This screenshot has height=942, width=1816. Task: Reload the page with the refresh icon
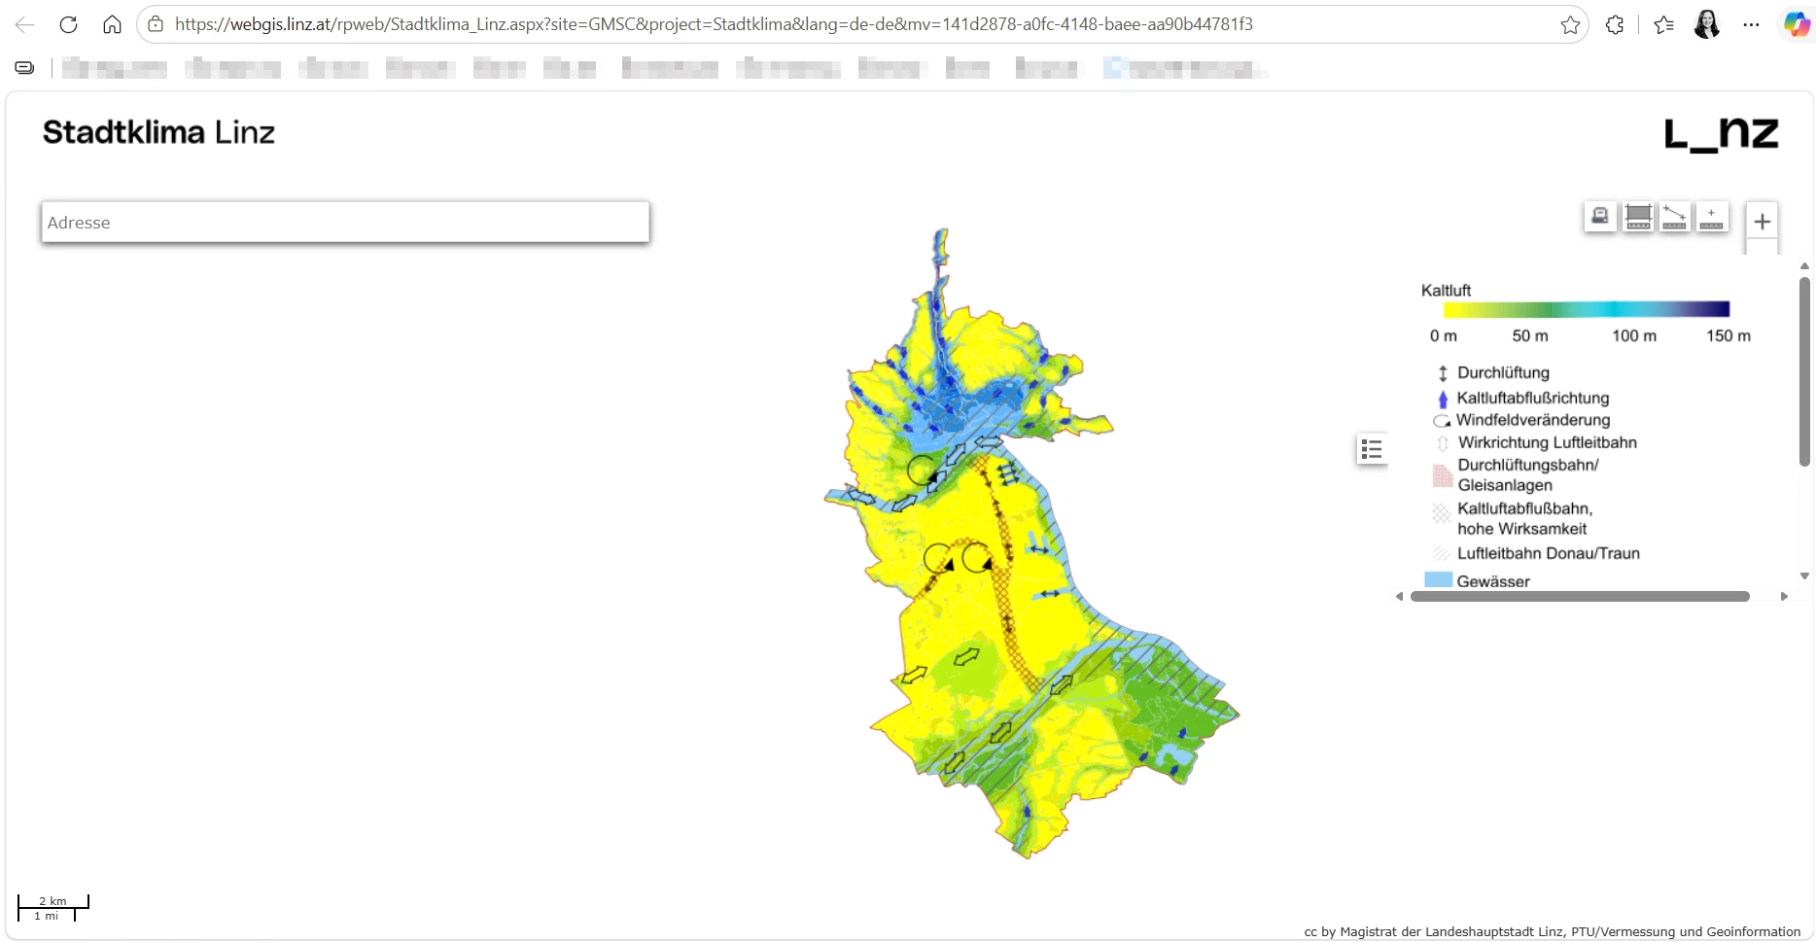pyautogui.click(x=68, y=24)
